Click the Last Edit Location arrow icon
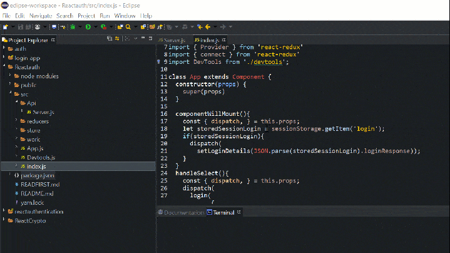The width and height of the screenshot is (450, 253). pos(200,27)
